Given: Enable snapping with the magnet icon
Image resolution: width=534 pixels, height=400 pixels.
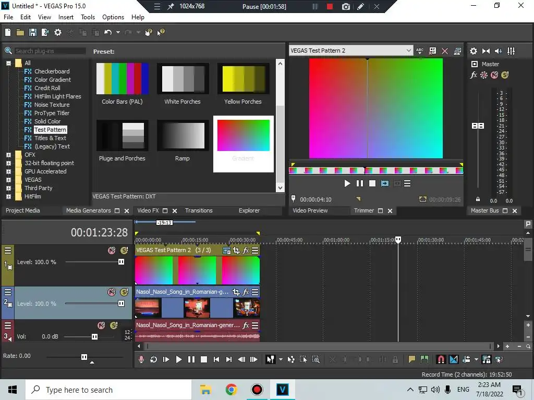Looking at the screenshot, I should click(x=441, y=359).
